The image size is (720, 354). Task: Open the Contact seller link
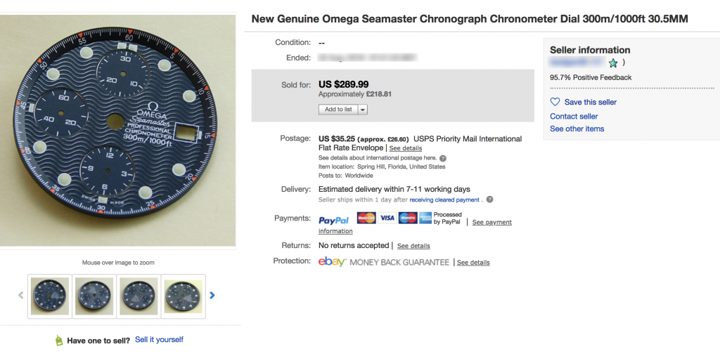coord(574,117)
